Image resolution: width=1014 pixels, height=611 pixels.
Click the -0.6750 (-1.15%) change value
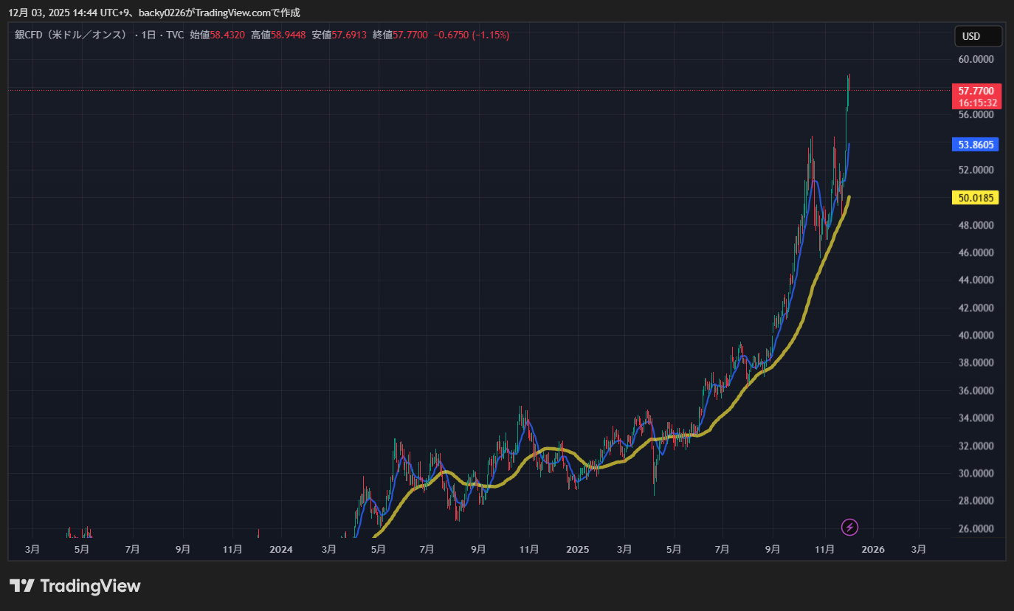(471, 35)
